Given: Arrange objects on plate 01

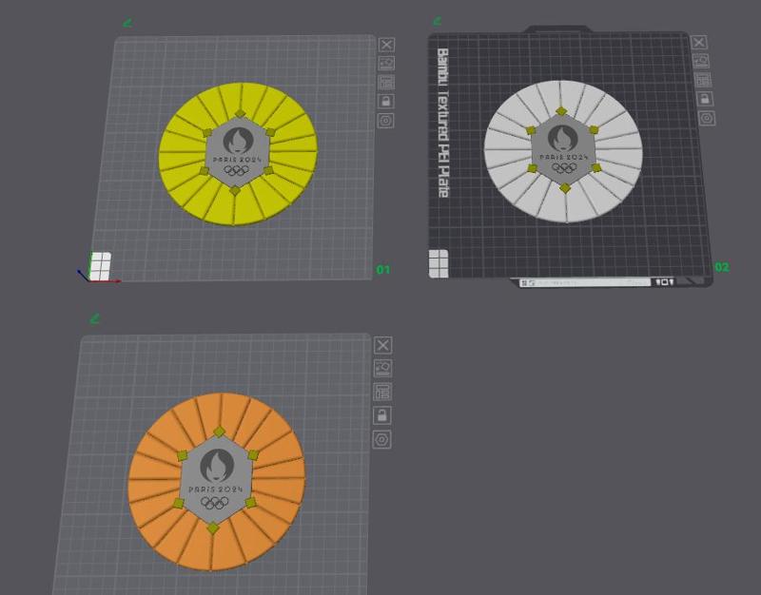Looking at the screenshot, I should point(386,83).
